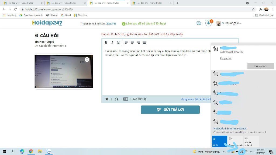Open a new browser tab
276x155 pixels.
pos(177,3)
